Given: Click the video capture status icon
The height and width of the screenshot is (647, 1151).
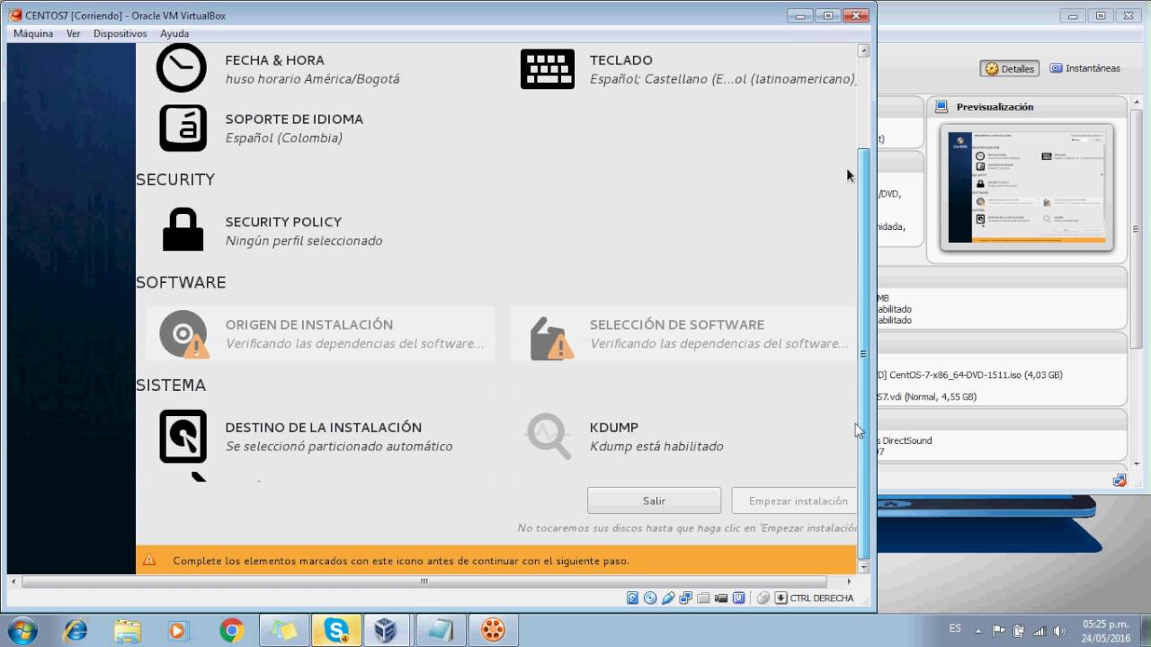Looking at the screenshot, I should (x=721, y=598).
